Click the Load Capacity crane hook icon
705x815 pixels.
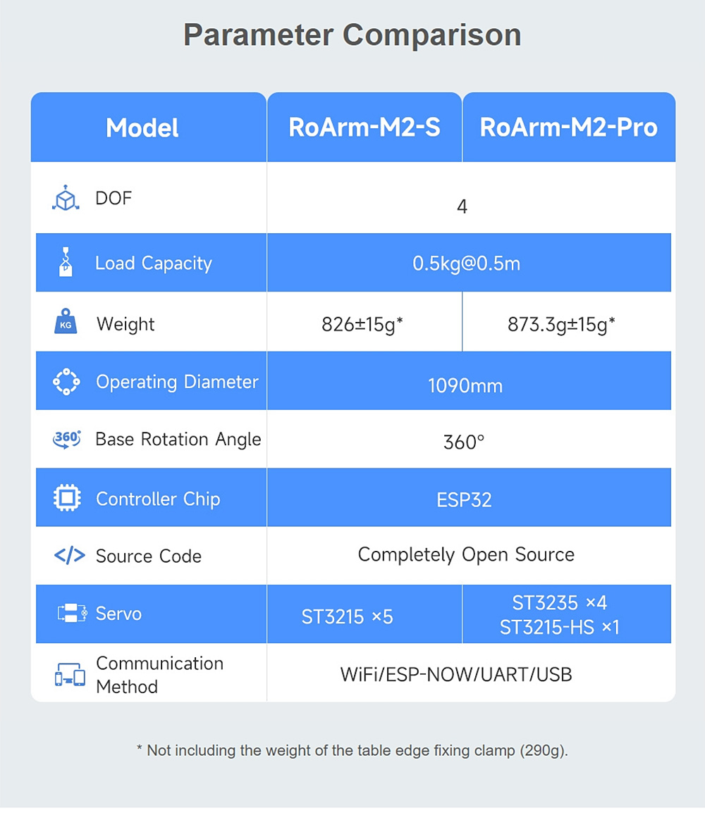coord(65,263)
